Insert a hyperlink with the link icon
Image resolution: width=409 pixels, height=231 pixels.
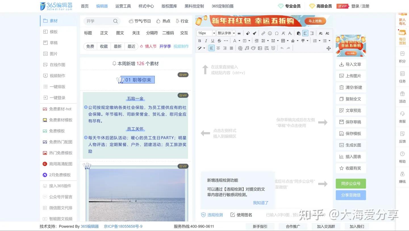click(263, 33)
